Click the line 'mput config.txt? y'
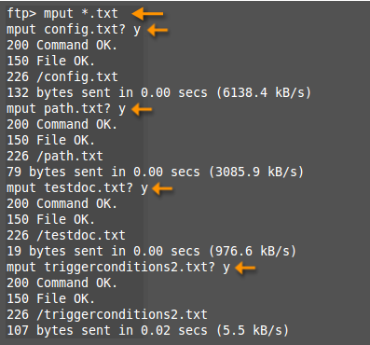This screenshot has width=370, height=345. pyautogui.click(x=74, y=30)
